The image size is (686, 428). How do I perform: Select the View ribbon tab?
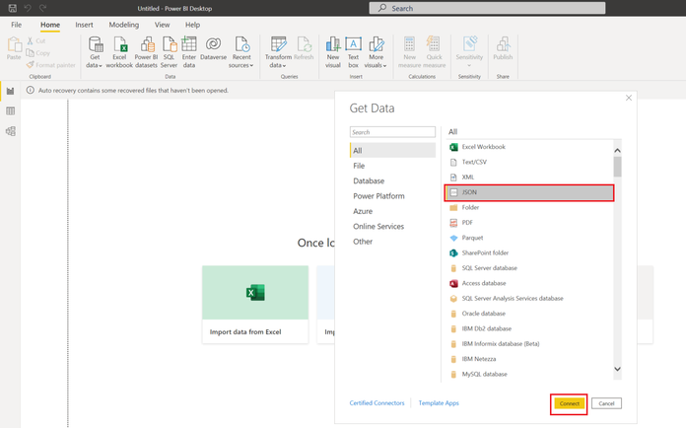(x=162, y=25)
